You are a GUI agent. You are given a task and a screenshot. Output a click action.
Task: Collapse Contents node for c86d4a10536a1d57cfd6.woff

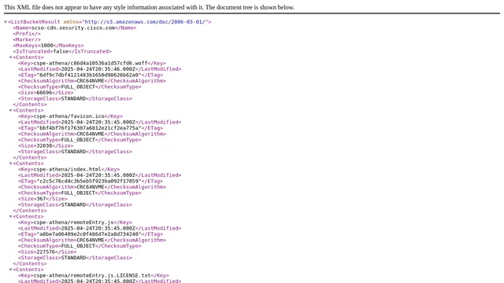pos(10,57)
